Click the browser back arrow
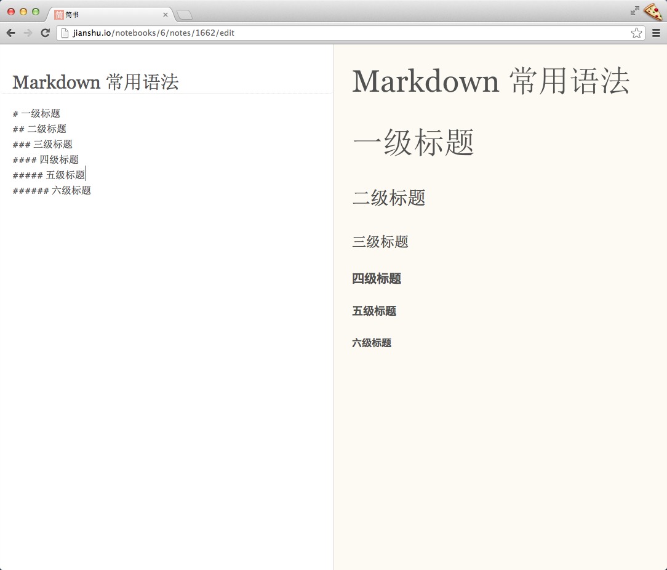 [x=10, y=33]
